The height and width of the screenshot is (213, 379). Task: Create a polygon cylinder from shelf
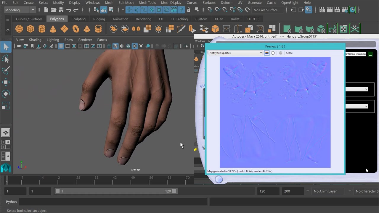(42, 29)
